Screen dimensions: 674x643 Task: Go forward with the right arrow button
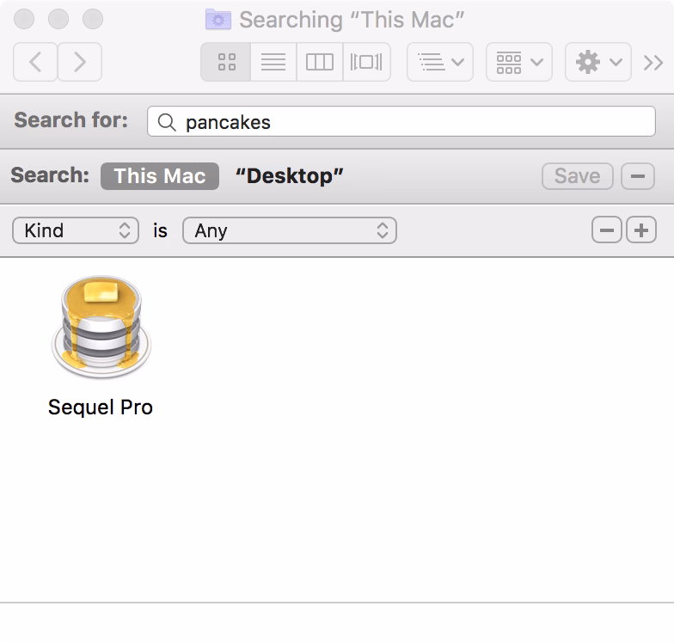[x=79, y=62]
